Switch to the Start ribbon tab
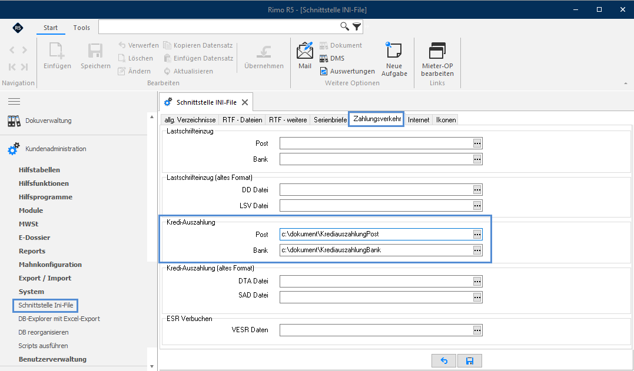The width and height of the screenshot is (634, 371). tap(51, 28)
